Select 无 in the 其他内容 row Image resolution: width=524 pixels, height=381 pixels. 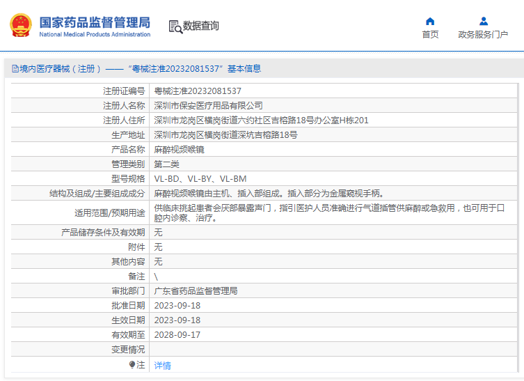tap(158, 262)
